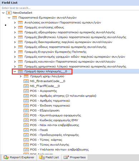Screen dimensions: 139x161
Task: Select the NS_fIntrastatCode__0 field
Action: (48, 81)
